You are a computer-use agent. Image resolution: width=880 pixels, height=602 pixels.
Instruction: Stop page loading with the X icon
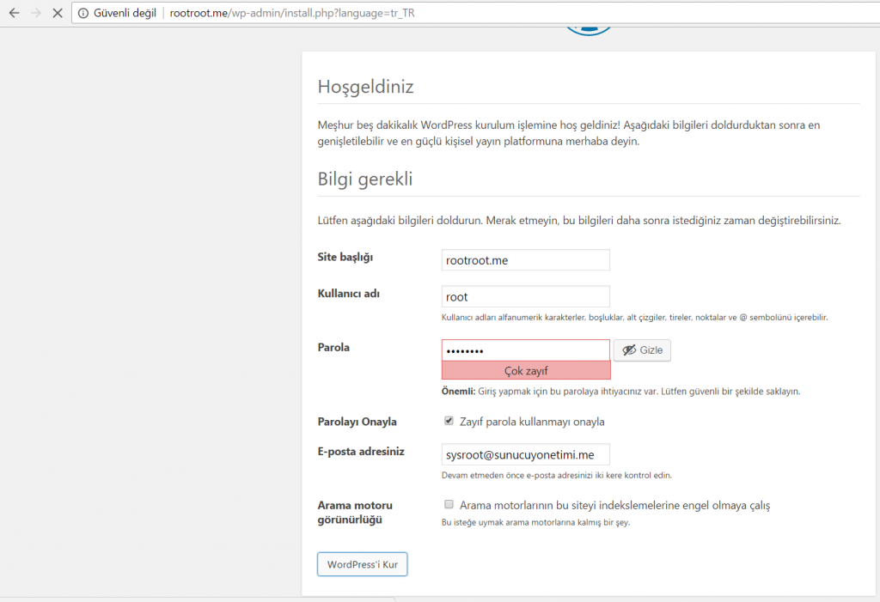tap(58, 12)
